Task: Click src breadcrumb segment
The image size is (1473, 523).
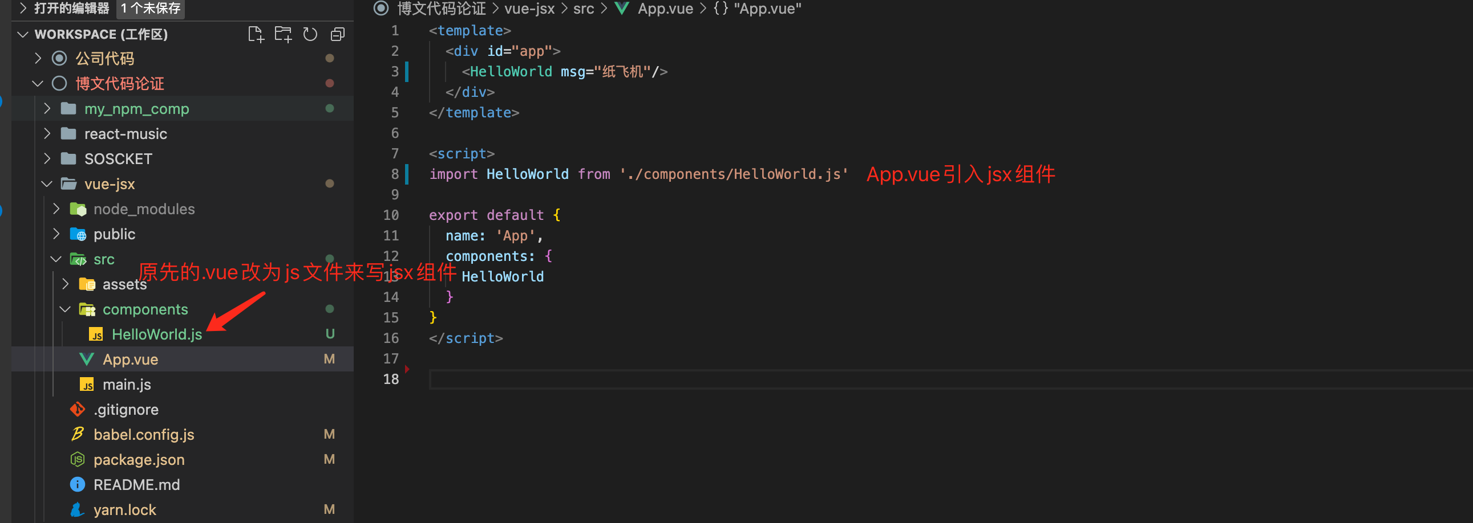Action: [x=584, y=9]
